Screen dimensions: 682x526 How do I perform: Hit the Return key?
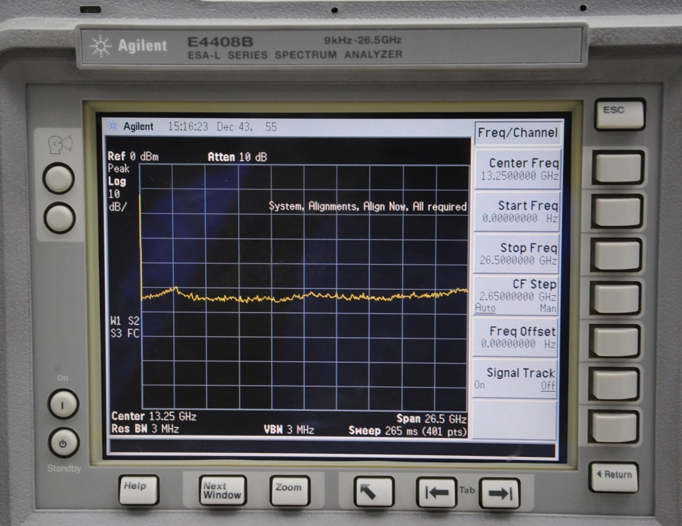point(614,477)
